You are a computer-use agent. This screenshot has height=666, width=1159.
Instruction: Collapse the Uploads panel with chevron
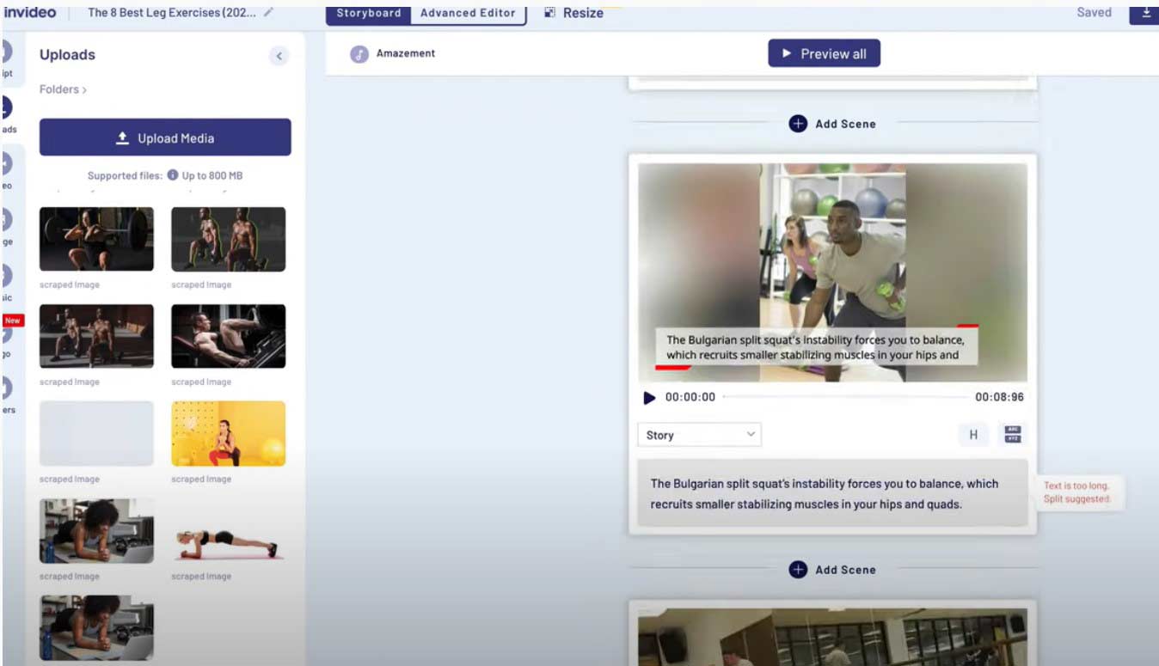279,56
